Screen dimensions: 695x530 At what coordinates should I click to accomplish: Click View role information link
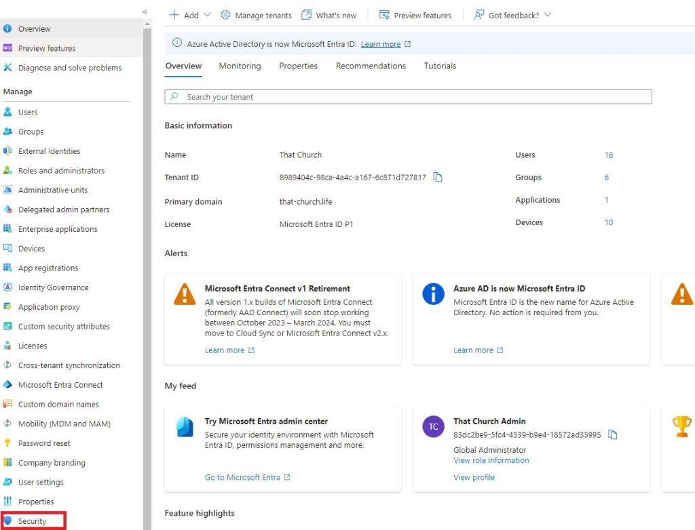(x=491, y=460)
